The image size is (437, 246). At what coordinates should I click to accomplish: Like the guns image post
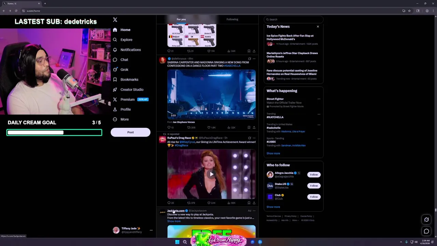tap(211, 51)
